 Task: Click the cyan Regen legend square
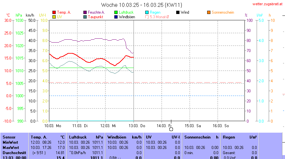pyautogui.click(x=147, y=12)
